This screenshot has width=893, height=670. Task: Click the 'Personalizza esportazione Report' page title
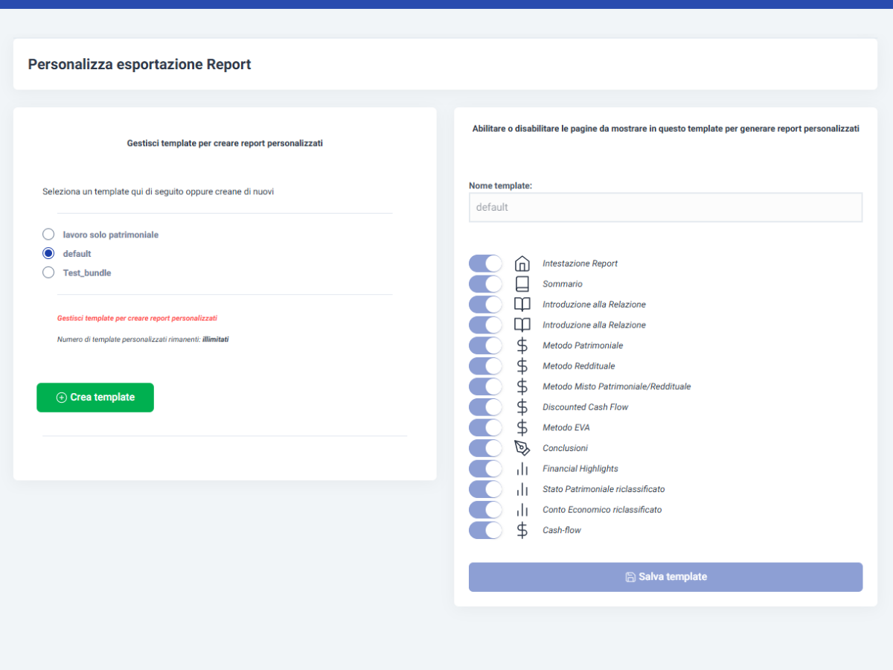point(139,65)
